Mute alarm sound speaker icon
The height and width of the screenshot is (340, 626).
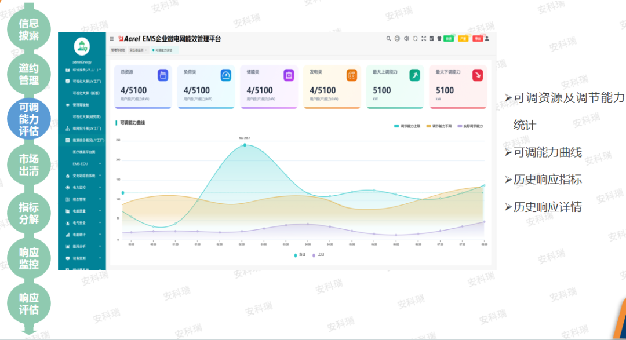(406, 39)
